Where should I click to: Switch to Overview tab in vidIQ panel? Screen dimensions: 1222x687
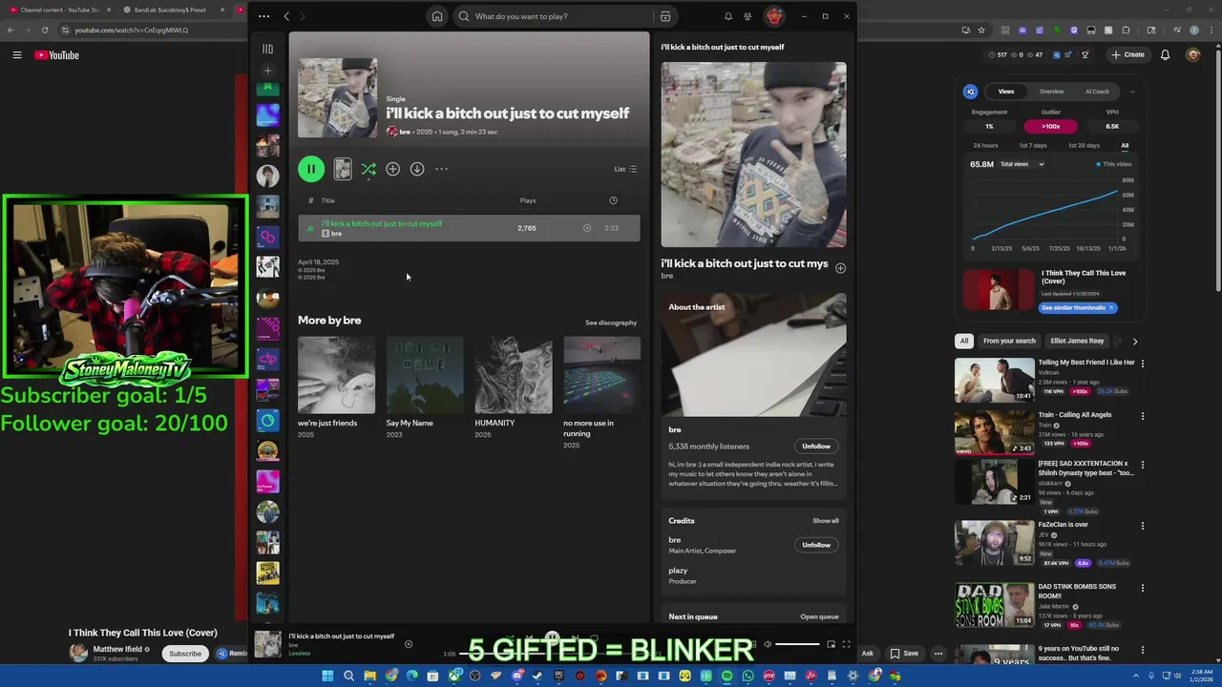[x=1051, y=92]
